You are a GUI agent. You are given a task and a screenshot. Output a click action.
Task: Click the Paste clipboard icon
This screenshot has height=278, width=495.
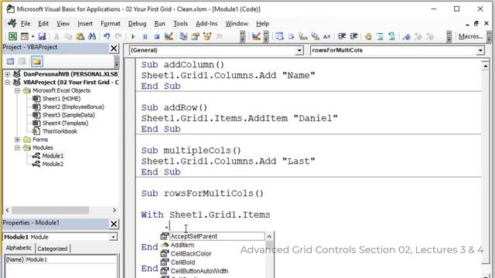pyautogui.click(x=80, y=36)
